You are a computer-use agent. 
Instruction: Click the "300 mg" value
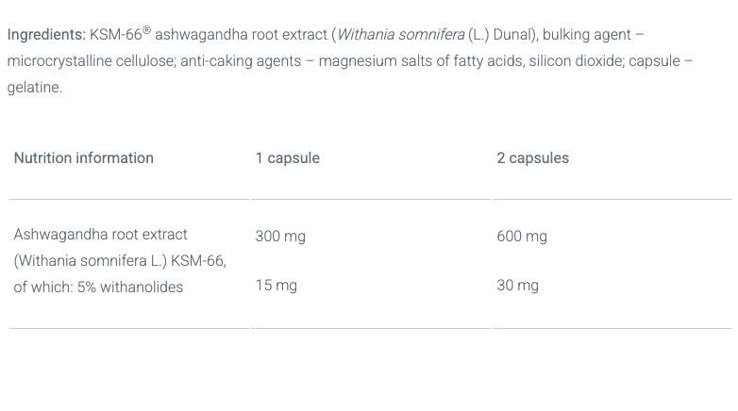point(280,237)
